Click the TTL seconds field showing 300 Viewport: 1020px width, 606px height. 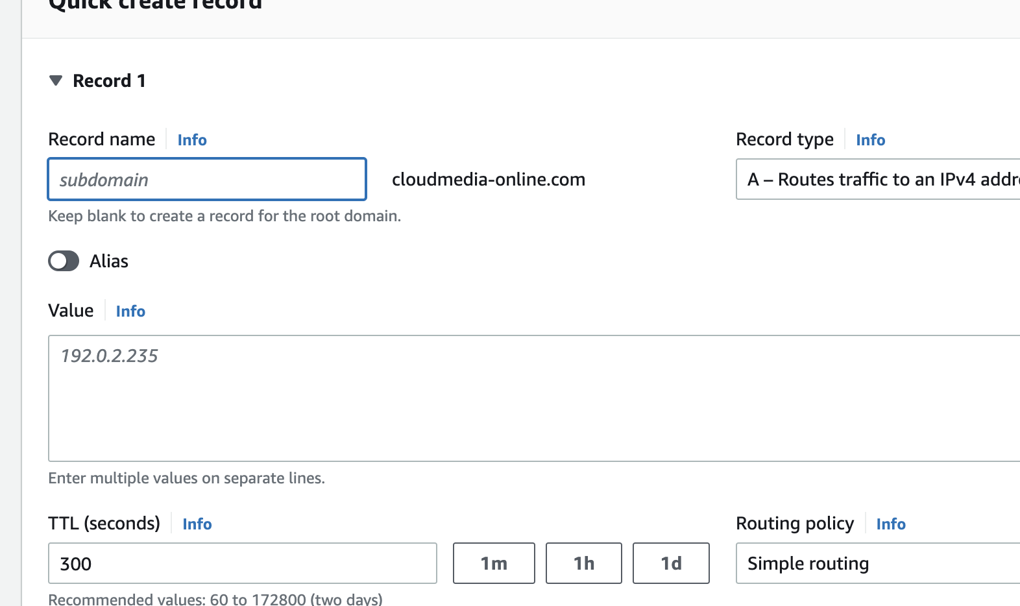pyautogui.click(x=242, y=563)
